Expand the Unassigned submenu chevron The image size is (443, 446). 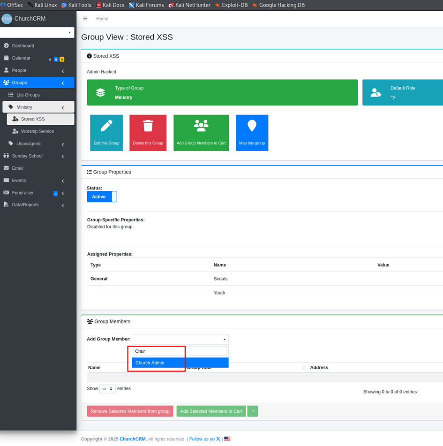point(63,144)
